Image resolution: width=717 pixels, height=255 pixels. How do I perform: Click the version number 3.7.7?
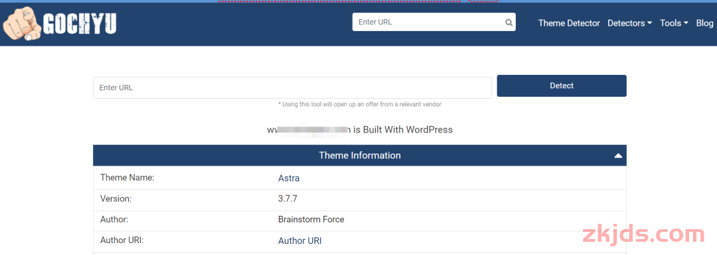tap(287, 199)
